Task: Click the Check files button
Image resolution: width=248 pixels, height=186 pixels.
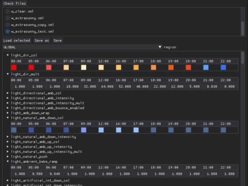Action: click(14, 4)
